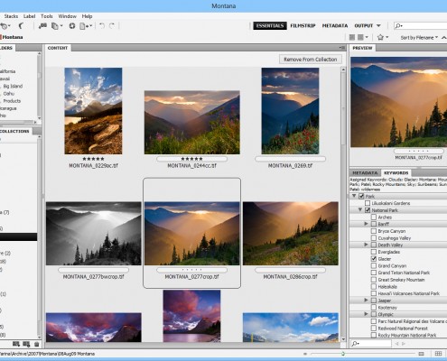Check the Arches keyword
This screenshot has width=447, height=361.
[374, 218]
